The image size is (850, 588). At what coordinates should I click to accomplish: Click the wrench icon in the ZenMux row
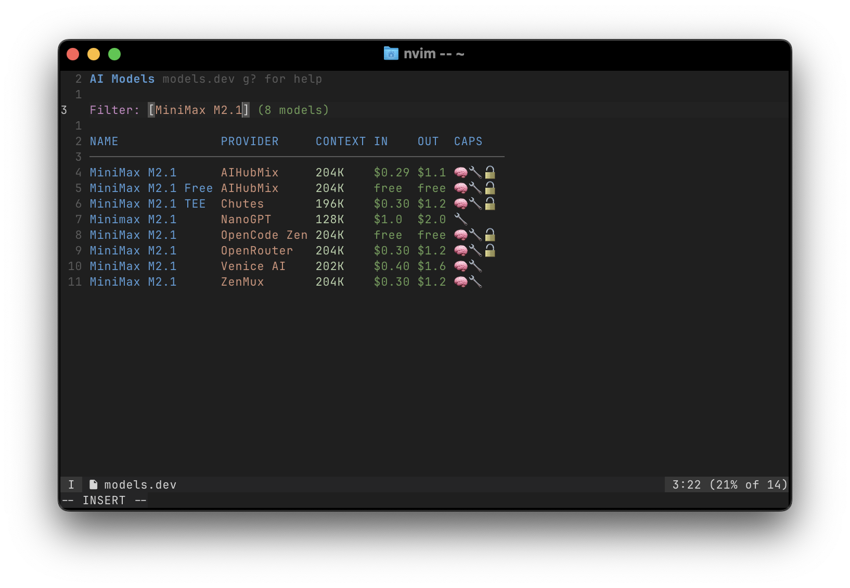click(475, 282)
